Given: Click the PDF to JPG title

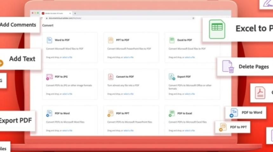Looking at the screenshot, I should point(61,77).
